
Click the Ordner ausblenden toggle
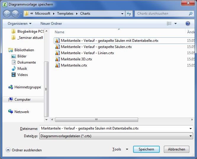click(x=24, y=150)
